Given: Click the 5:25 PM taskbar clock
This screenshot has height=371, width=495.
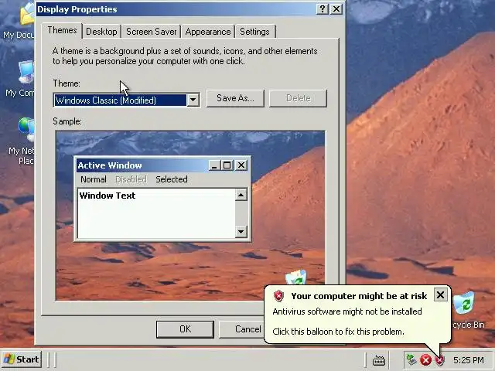Looking at the screenshot, I should [x=469, y=360].
